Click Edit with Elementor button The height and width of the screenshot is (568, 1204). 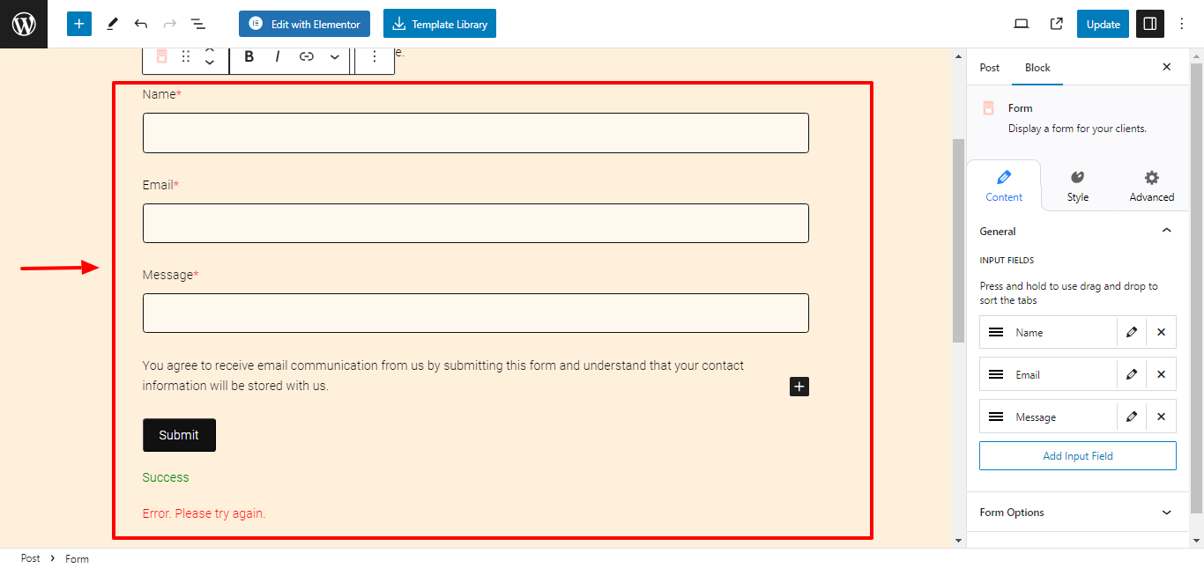coord(304,24)
